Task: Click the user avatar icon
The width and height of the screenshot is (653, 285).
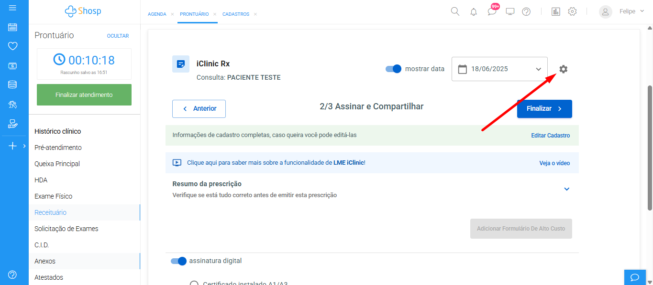Action: tap(606, 12)
